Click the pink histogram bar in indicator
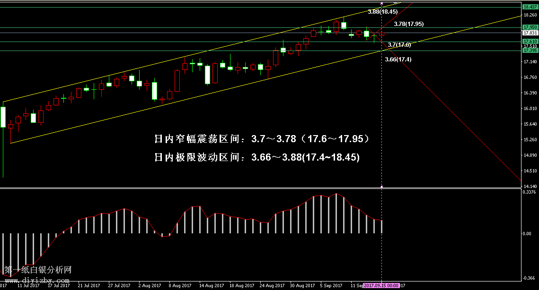Screen dimensions: 539x290 382,226
